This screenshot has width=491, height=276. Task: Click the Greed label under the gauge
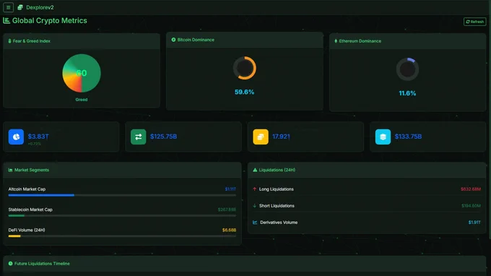[x=82, y=100]
